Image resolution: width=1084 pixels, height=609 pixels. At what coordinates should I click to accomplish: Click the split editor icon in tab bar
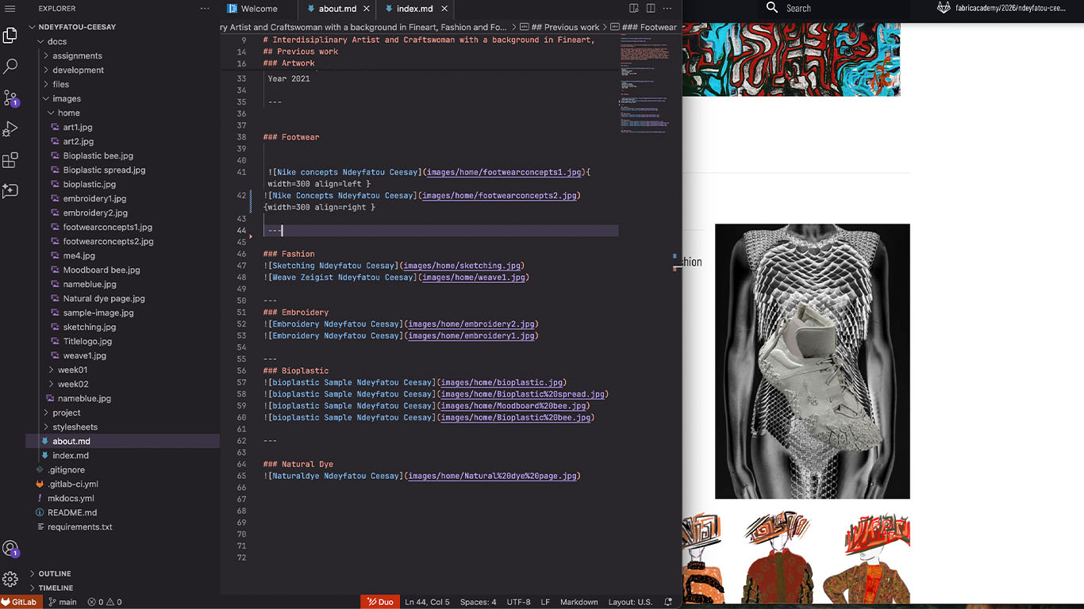point(651,9)
